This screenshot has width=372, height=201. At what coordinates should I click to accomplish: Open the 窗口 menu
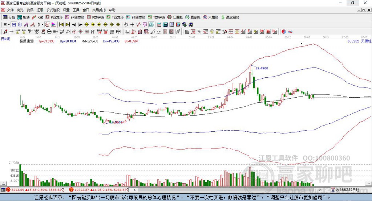(86, 10)
